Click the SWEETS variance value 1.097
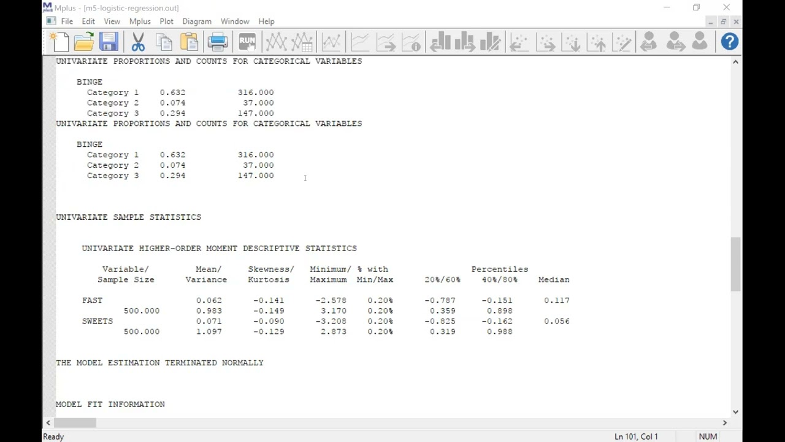The width and height of the screenshot is (785, 442). pyautogui.click(x=209, y=331)
